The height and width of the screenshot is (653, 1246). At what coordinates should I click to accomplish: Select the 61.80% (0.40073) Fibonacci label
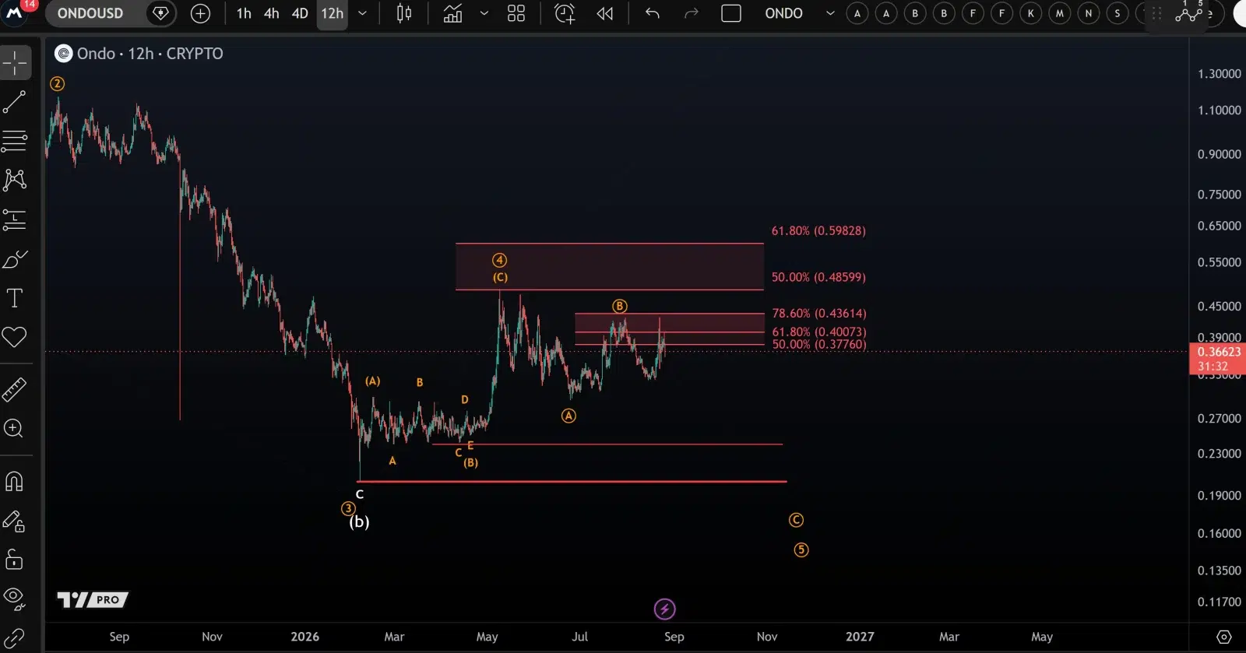(x=819, y=332)
